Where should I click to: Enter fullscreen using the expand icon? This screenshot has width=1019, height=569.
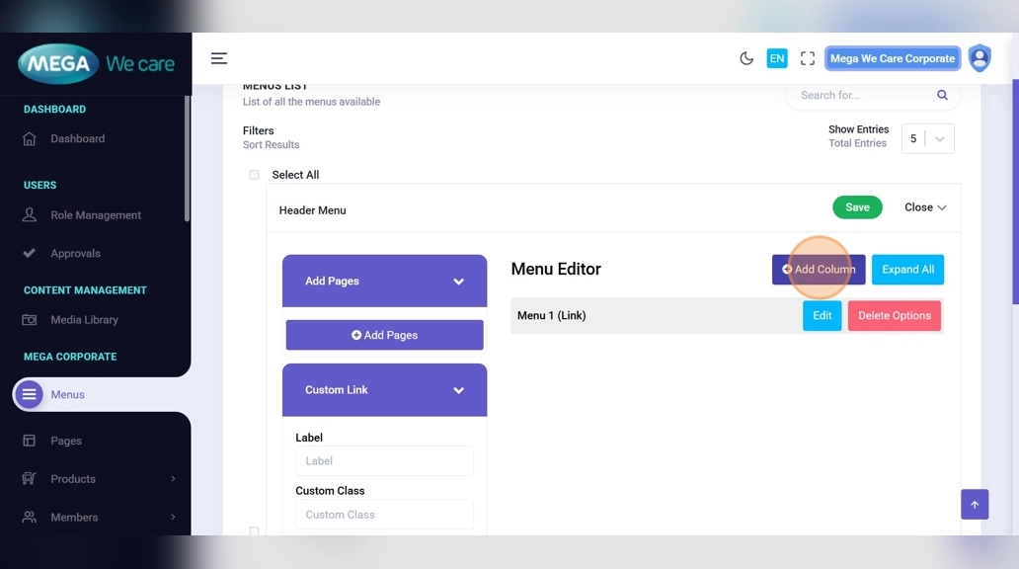808,58
